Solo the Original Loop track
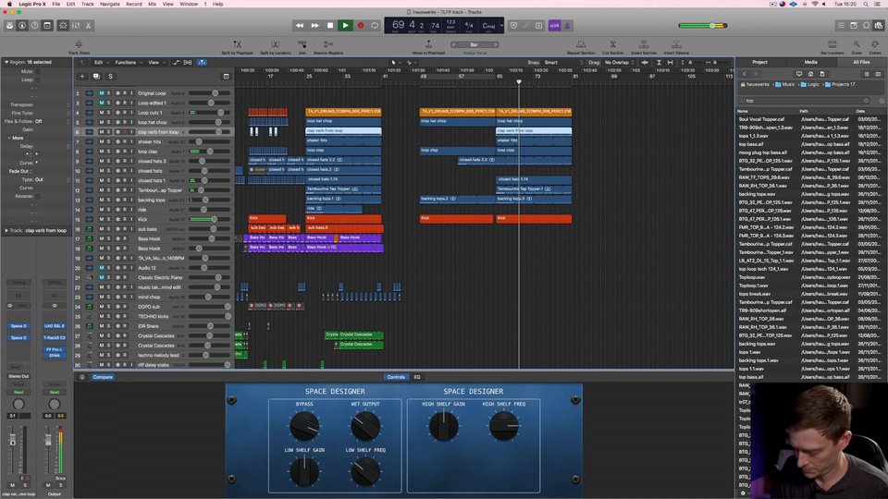 click(x=109, y=93)
